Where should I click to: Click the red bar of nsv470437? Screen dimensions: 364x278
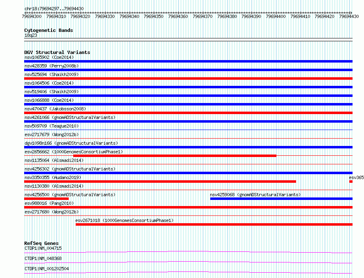point(188,113)
